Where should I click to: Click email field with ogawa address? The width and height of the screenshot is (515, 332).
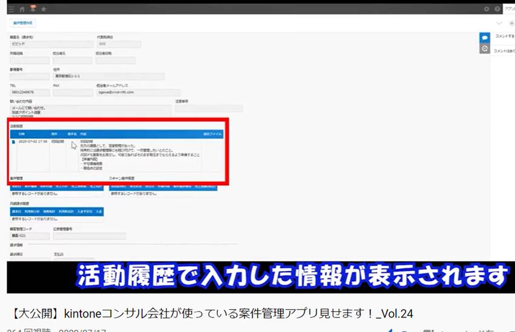click(138, 92)
